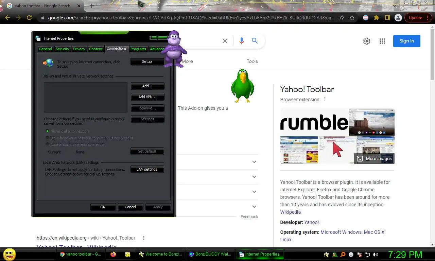Click the banana icon in system tray

point(326,254)
